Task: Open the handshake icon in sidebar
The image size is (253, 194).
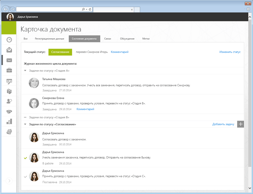Action: (9, 112)
